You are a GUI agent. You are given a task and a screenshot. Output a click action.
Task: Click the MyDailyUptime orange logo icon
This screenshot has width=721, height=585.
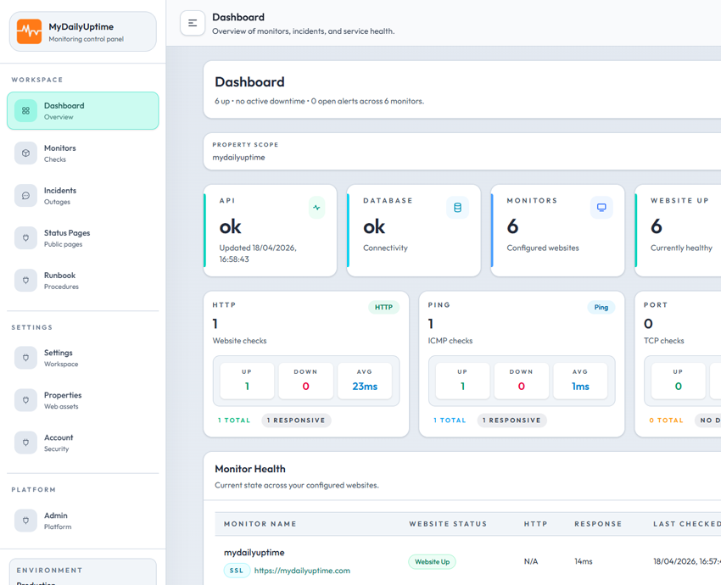[x=29, y=31]
